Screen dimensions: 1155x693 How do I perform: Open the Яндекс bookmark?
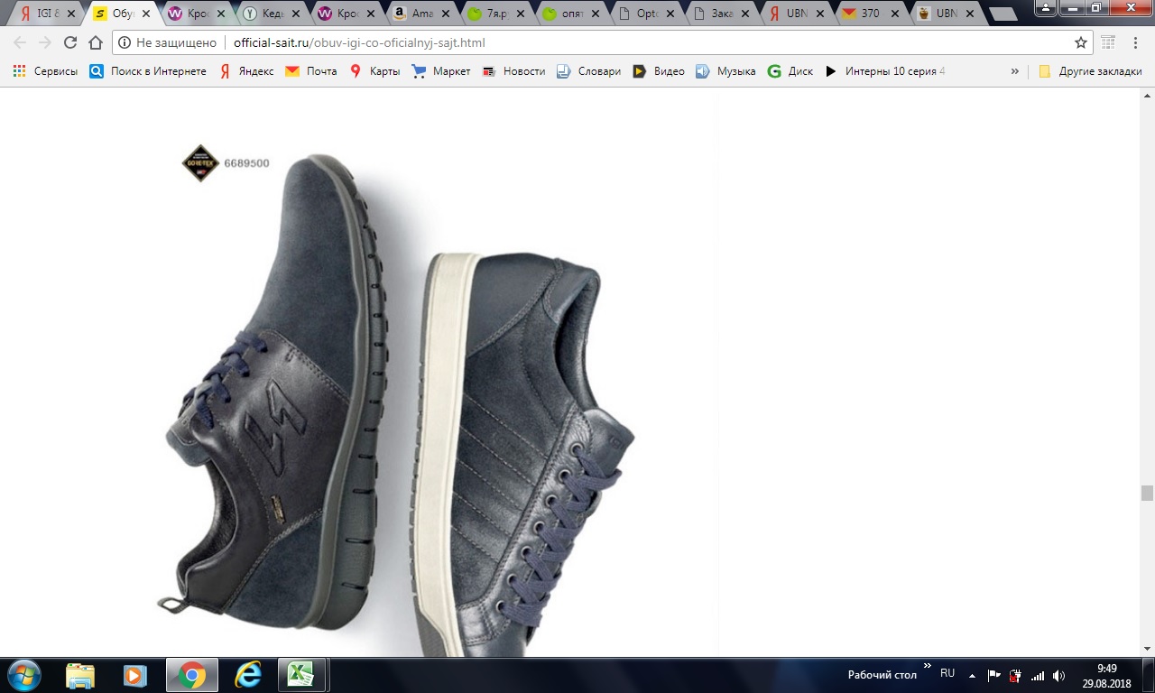[x=246, y=71]
